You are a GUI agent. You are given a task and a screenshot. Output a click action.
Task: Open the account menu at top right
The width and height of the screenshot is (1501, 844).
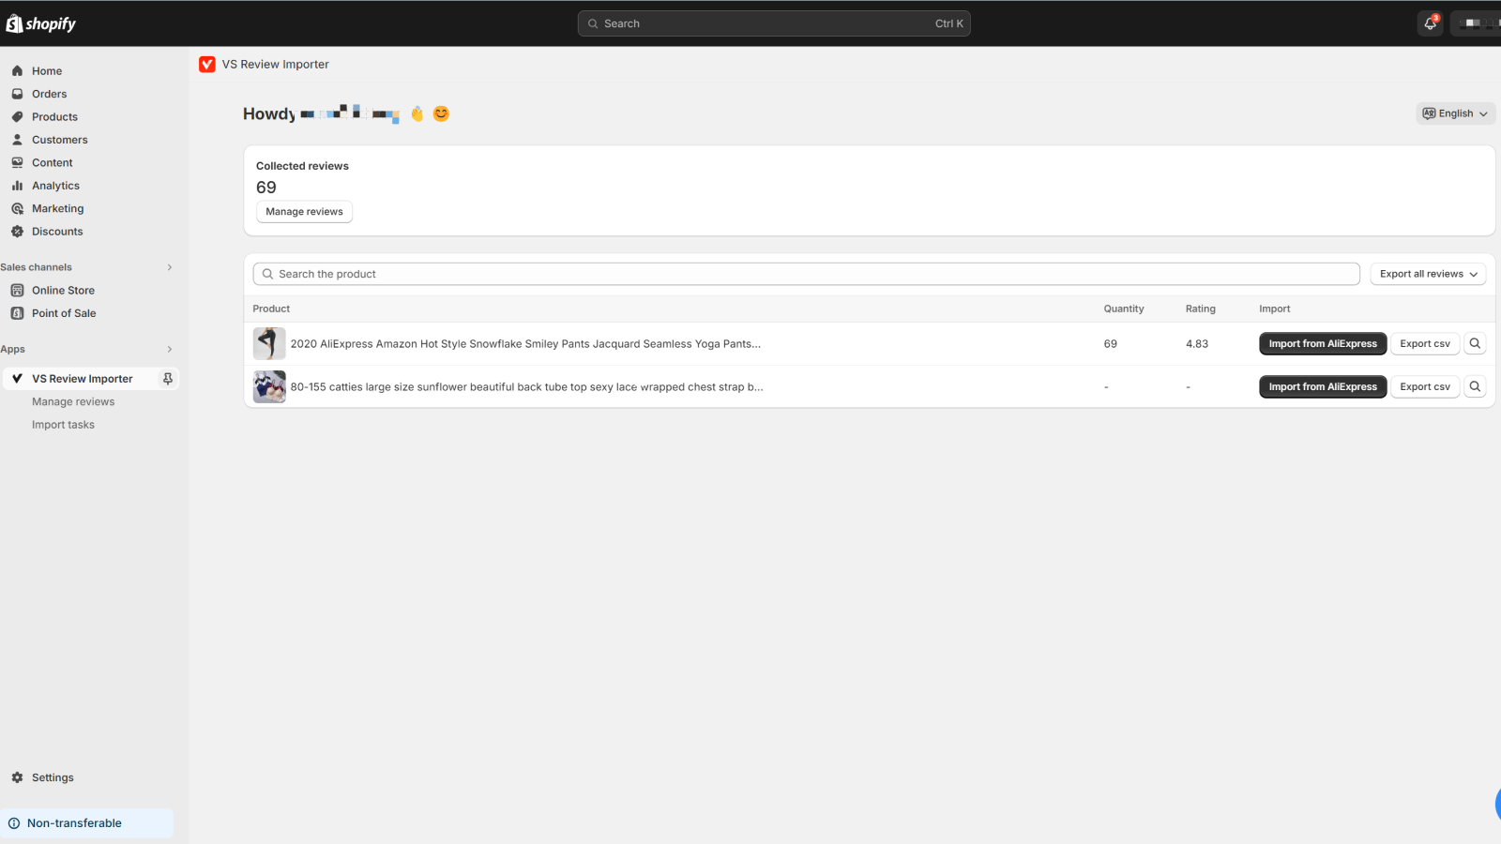pos(1478,23)
